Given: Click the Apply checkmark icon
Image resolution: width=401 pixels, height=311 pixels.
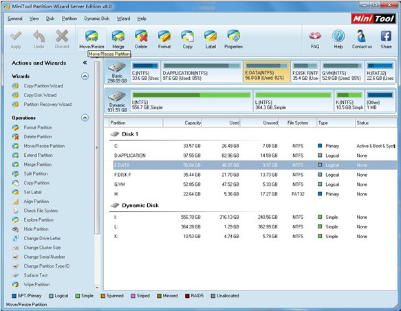Looking at the screenshot, I should click(x=16, y=36).
